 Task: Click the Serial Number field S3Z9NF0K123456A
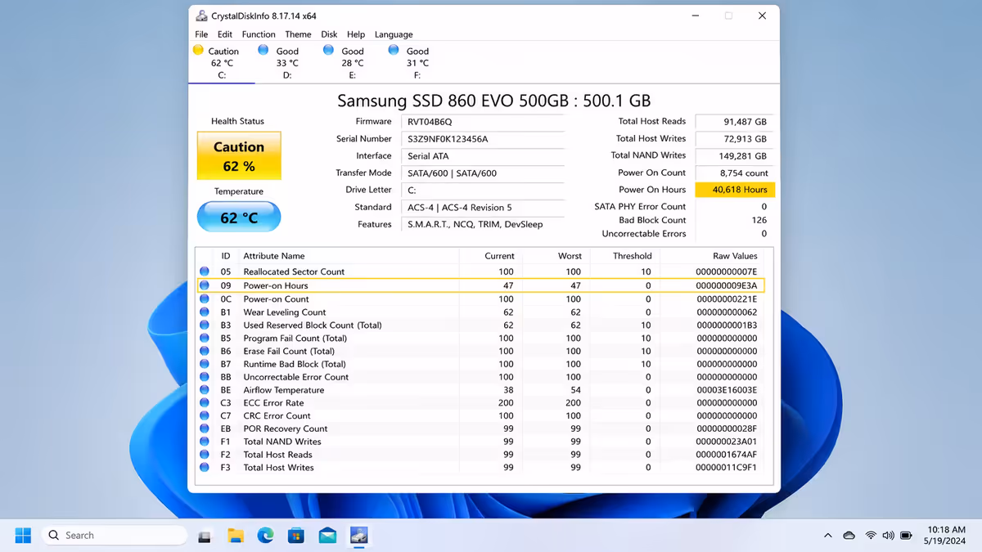(484, 139)
